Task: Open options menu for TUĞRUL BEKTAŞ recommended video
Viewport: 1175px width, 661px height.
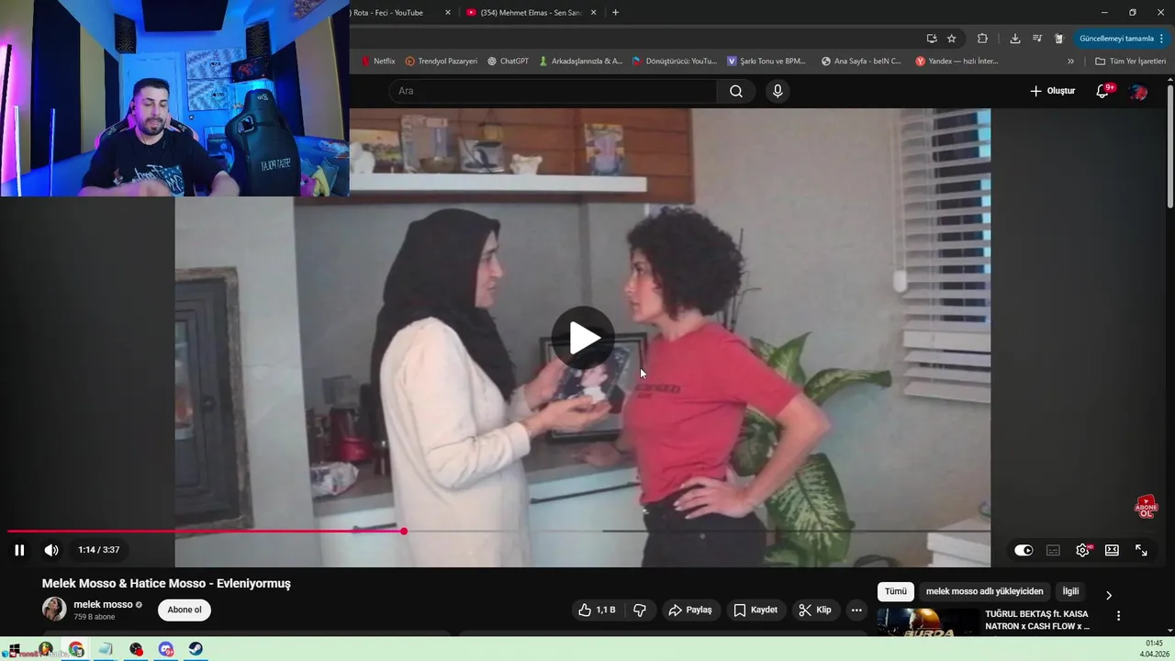Action: coord(1118,616)
